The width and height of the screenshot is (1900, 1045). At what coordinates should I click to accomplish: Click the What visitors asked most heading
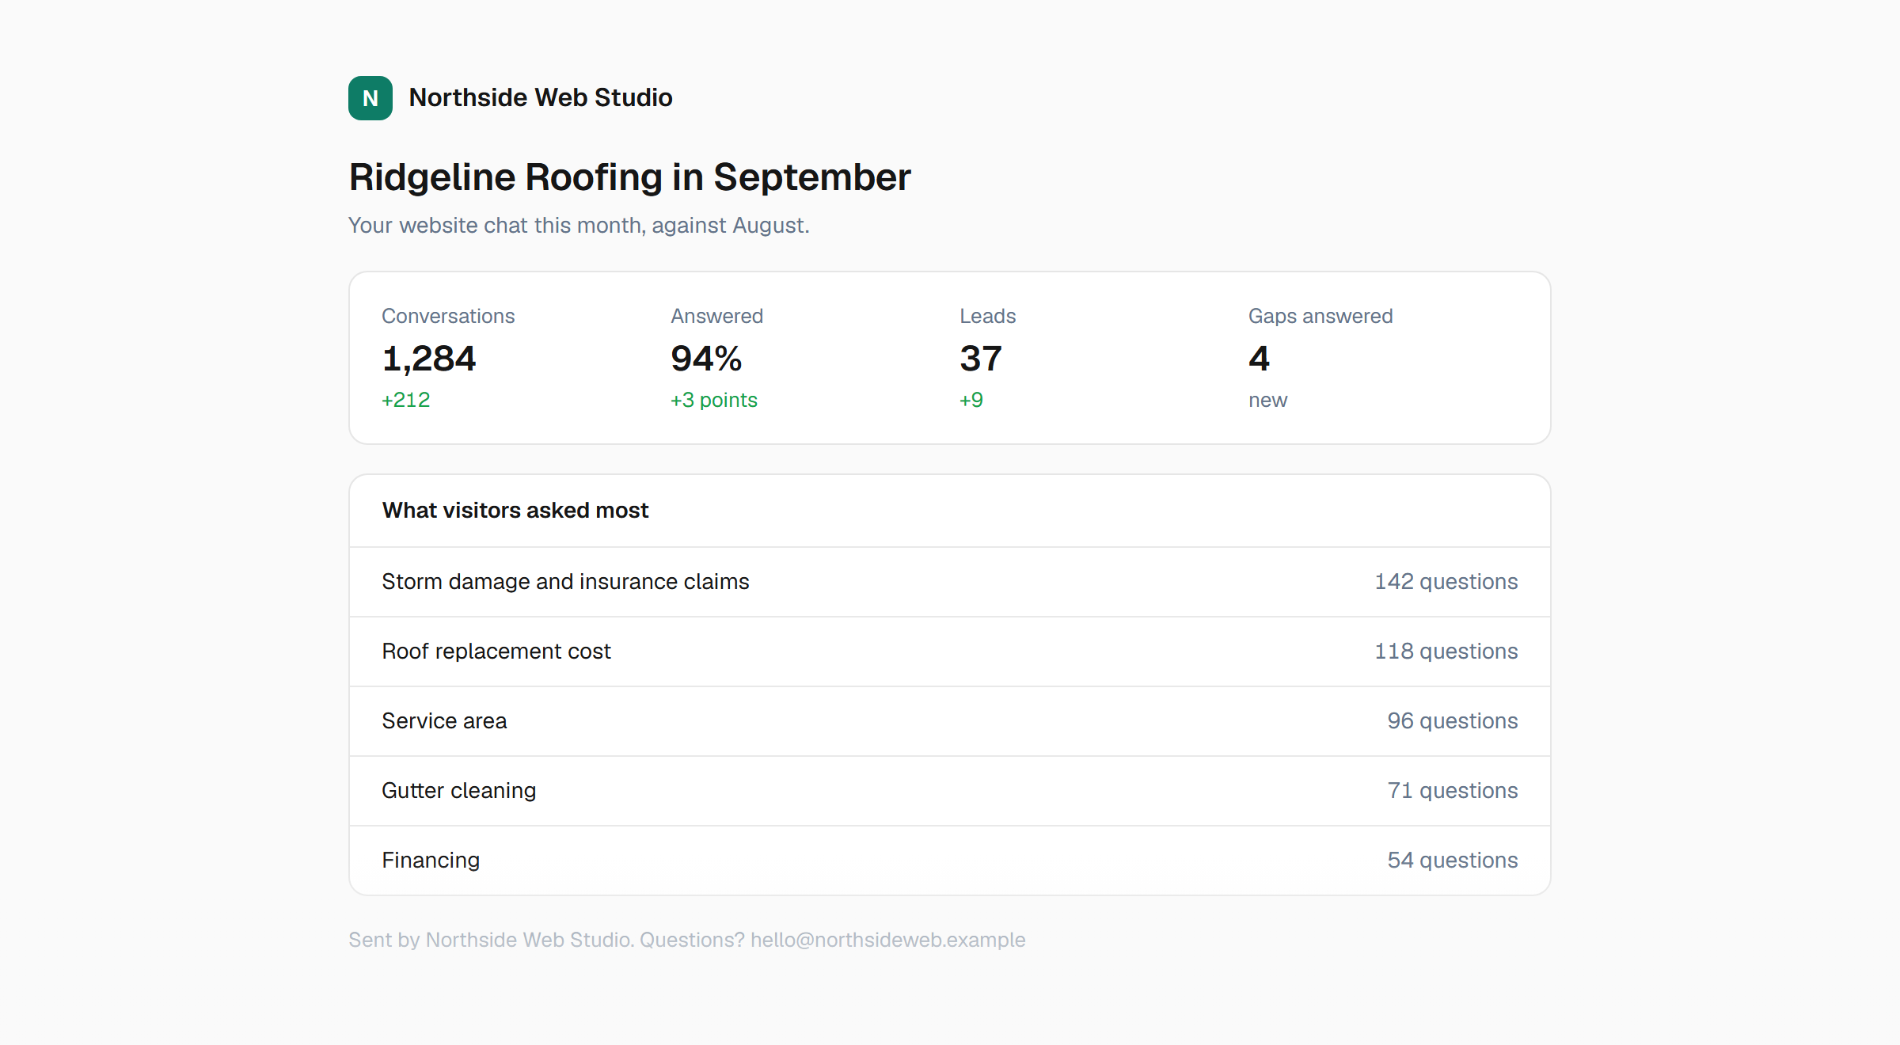515,511
